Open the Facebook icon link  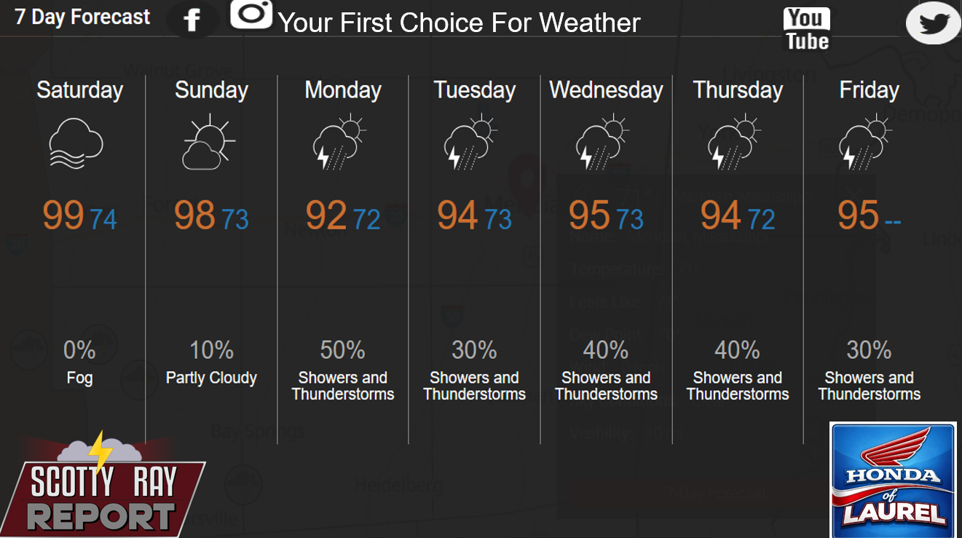coord(192,20)
